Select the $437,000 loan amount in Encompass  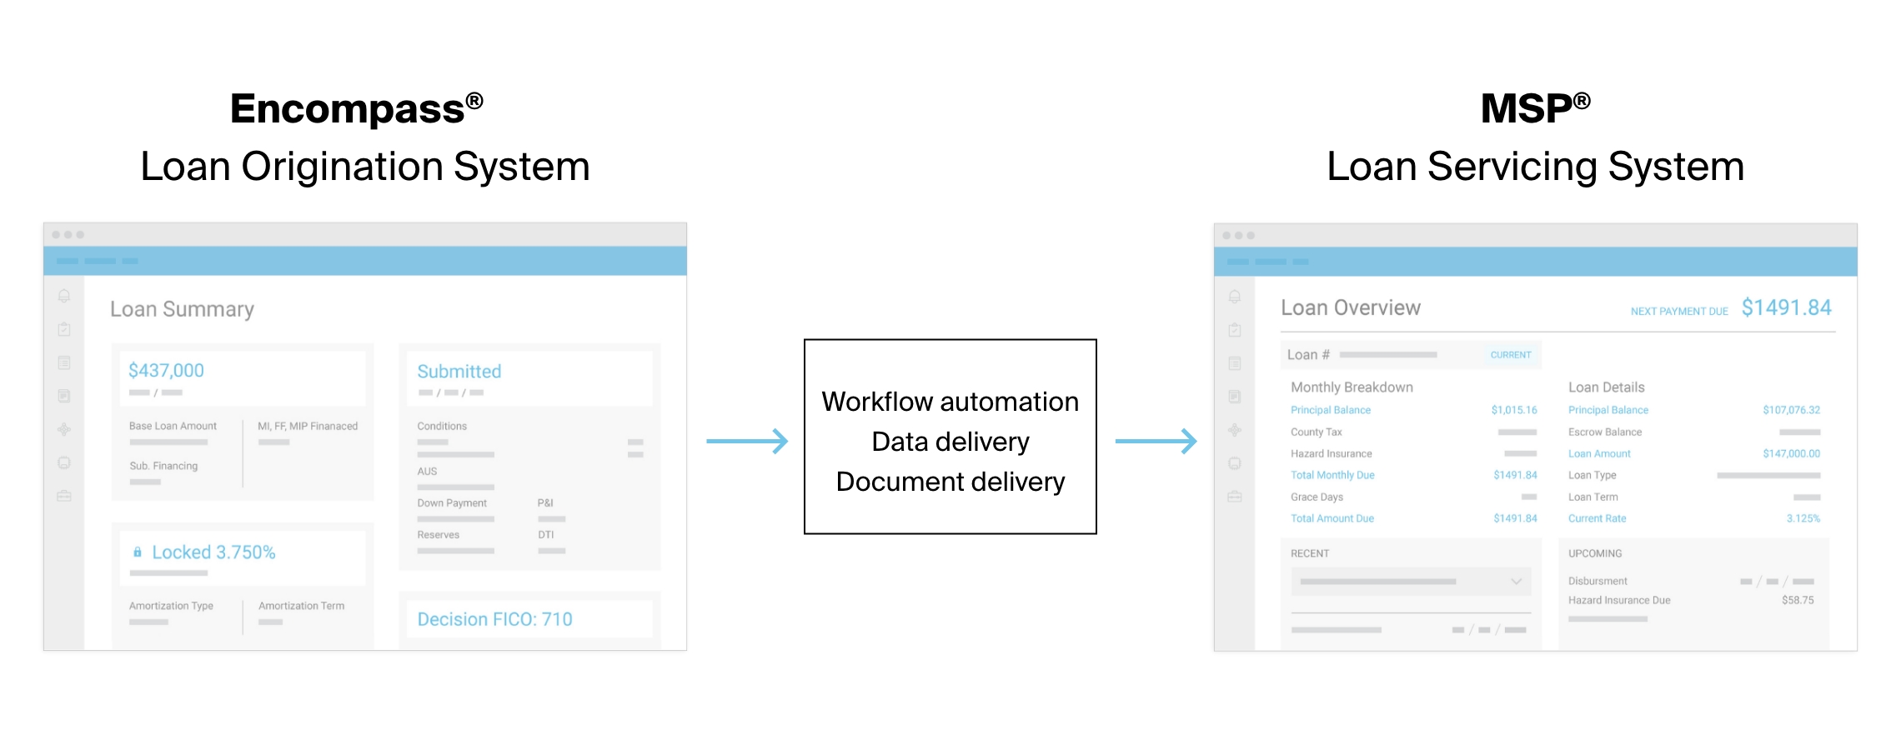tap(166, 370)
